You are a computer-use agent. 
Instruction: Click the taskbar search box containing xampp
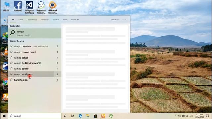point(34,116)
